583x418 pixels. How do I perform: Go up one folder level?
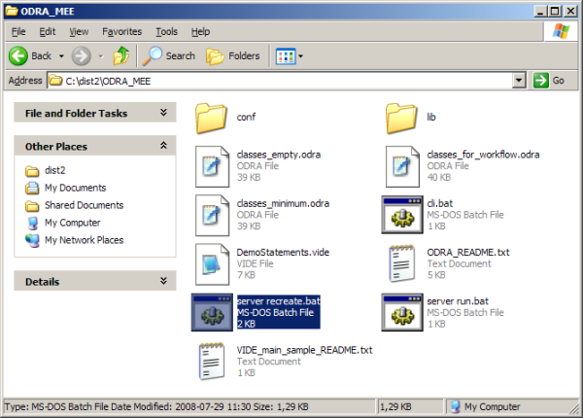click(x=121, y=55)
